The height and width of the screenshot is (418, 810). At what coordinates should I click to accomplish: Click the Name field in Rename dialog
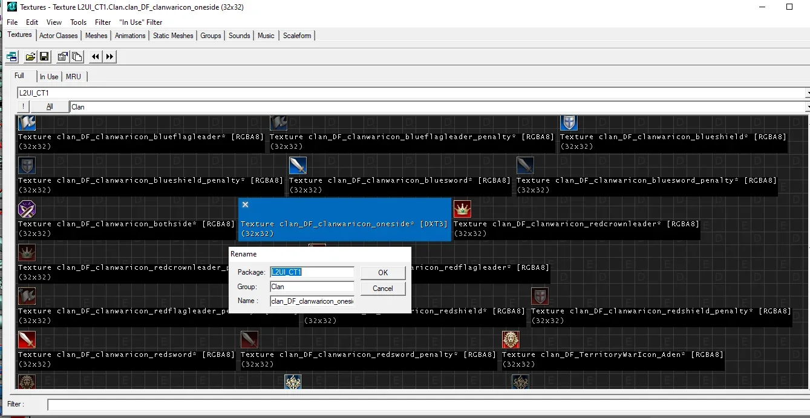312,301
